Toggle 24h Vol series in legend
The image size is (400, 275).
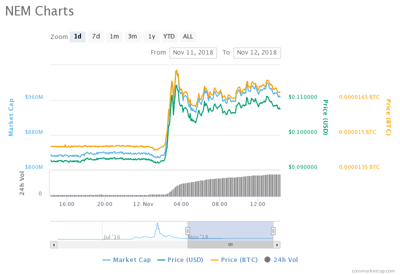tap(281, 259)
